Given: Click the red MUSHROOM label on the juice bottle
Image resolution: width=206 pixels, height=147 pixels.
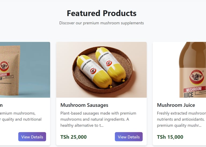Looking at the screenshot, I should [x=194, y=90].
